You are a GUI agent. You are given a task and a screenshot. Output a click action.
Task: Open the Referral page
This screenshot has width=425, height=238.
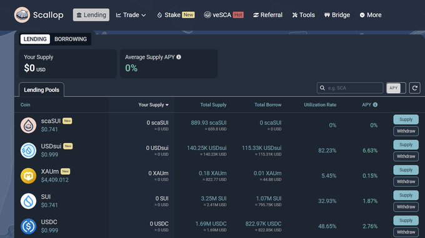click(x=267, y=15)
